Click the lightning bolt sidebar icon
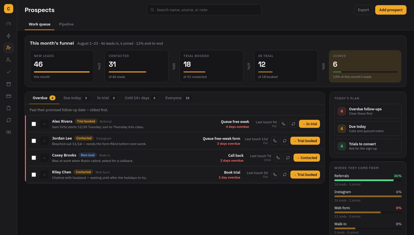Image resolution: width=414 pixels, height=235 pixels. pos(9,36)
